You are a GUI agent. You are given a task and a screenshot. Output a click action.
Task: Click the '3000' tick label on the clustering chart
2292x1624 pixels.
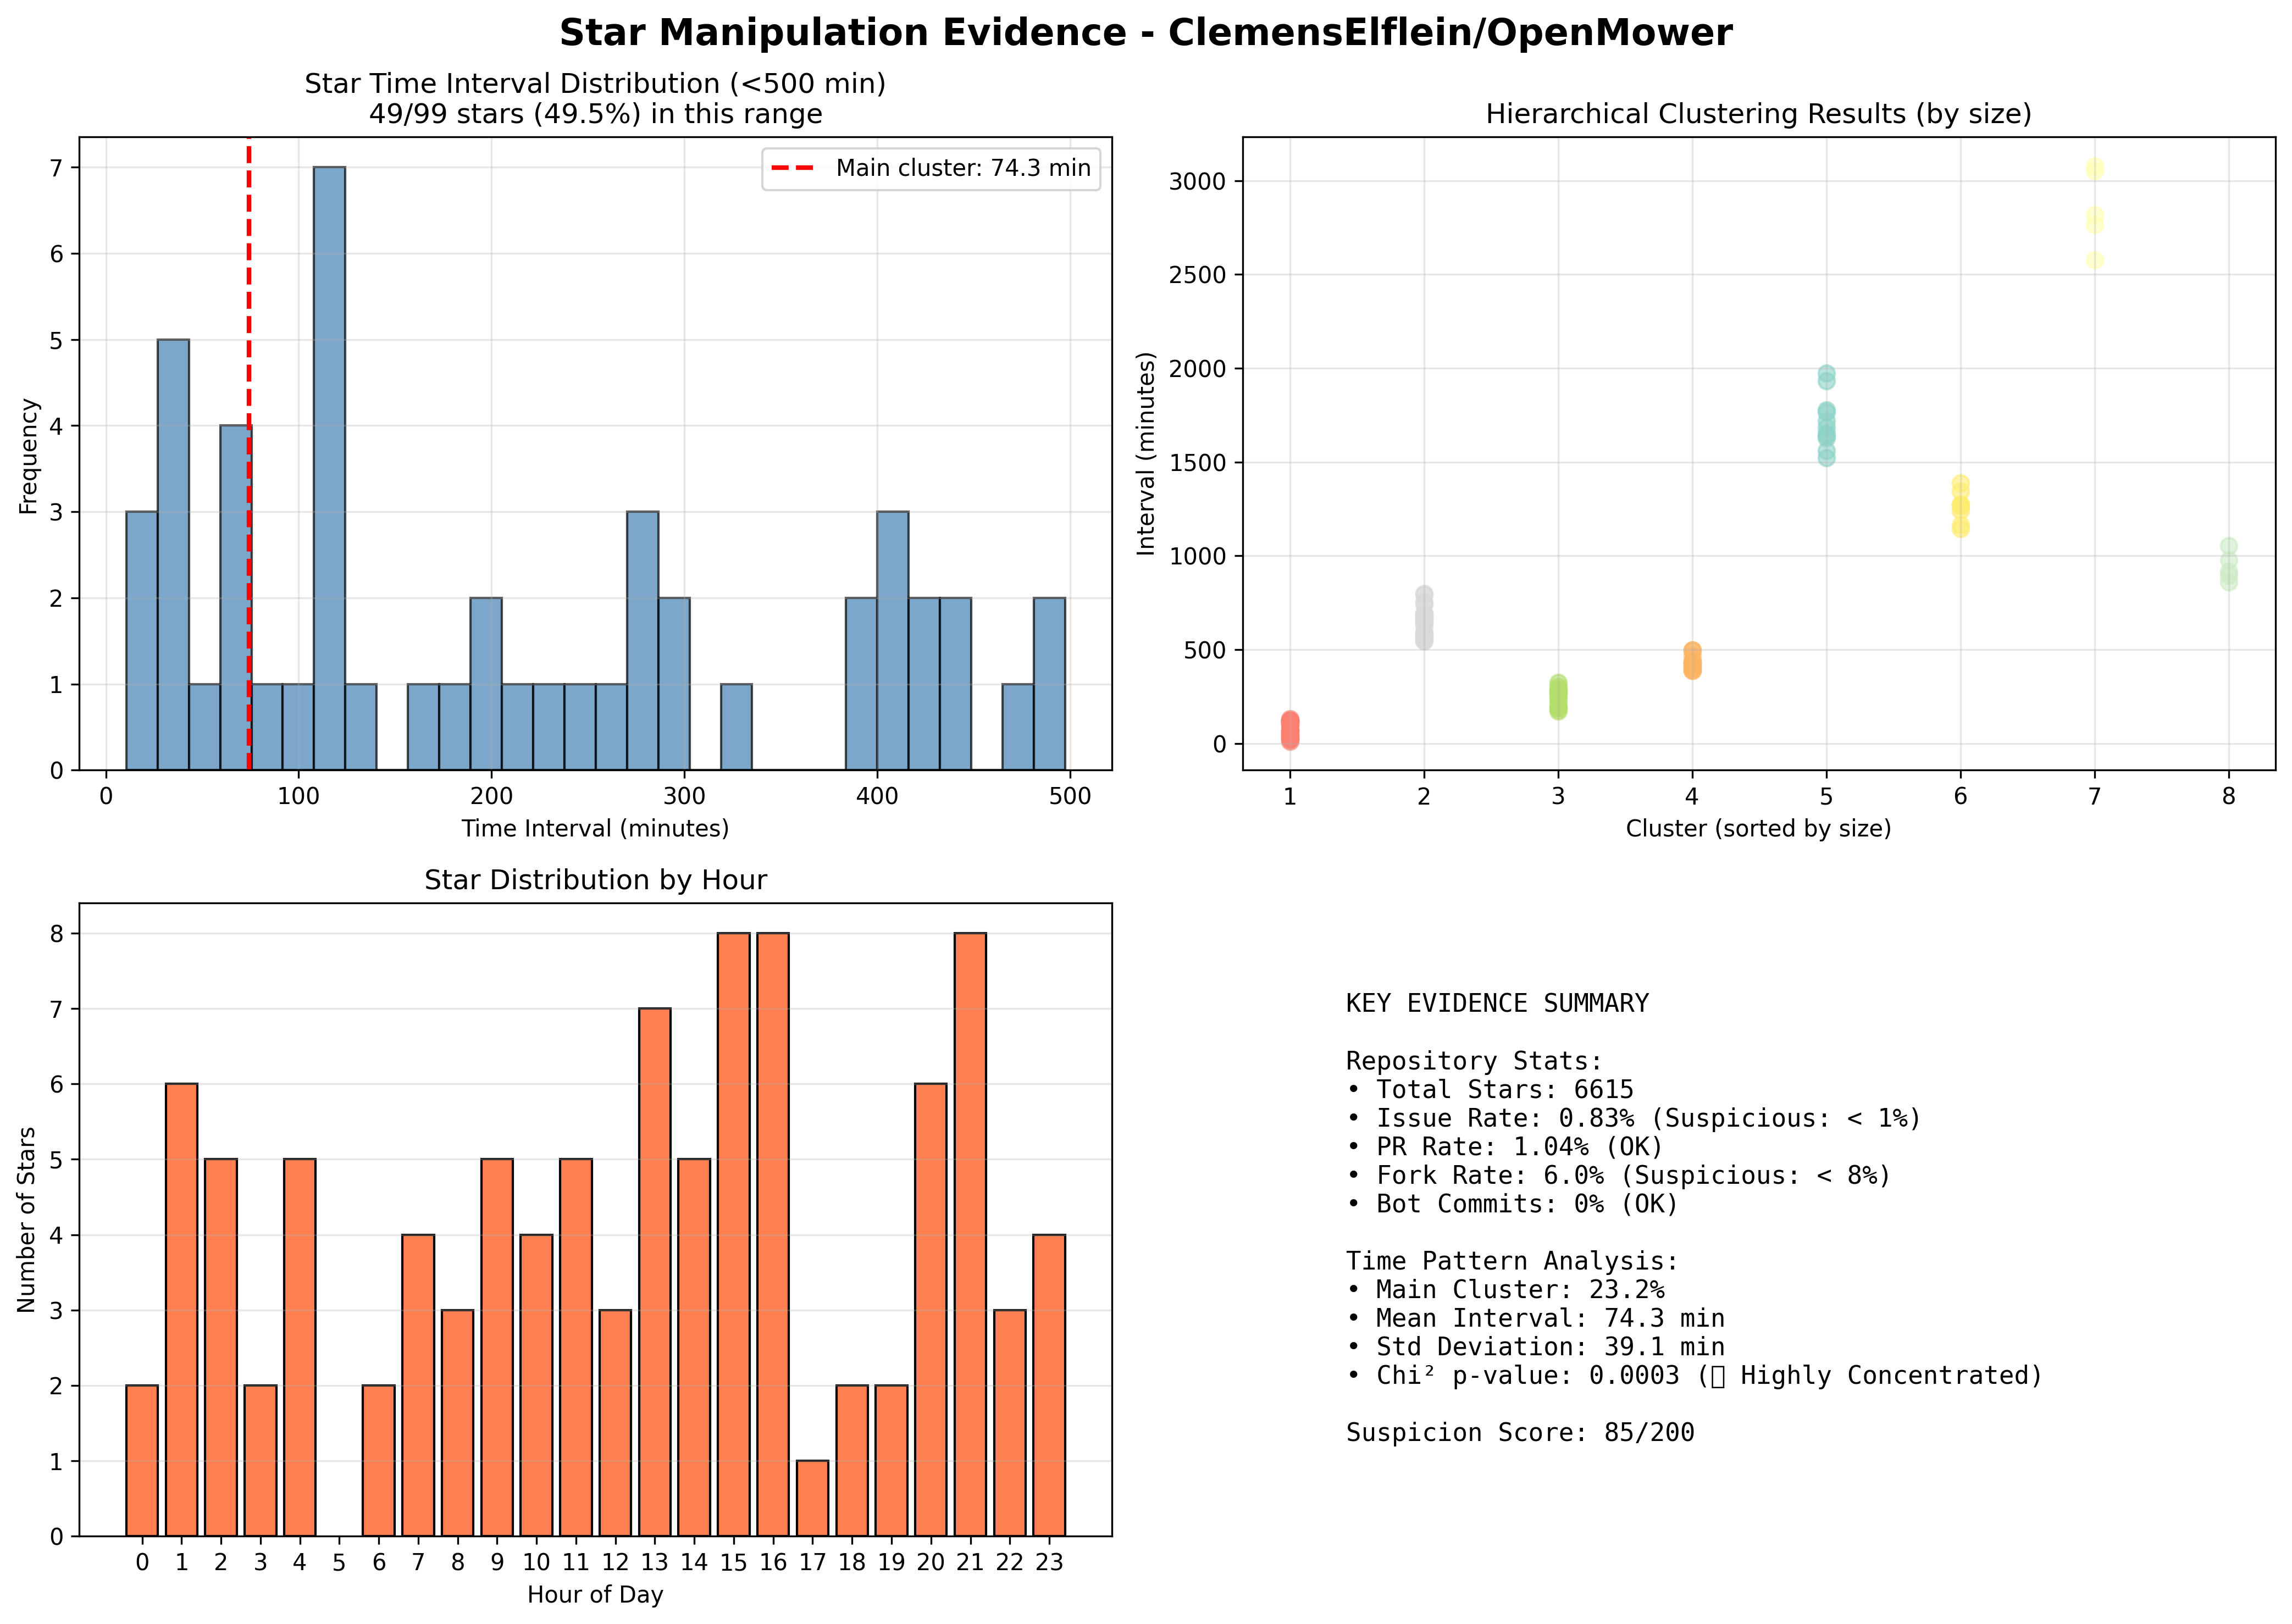(1197, 182)
